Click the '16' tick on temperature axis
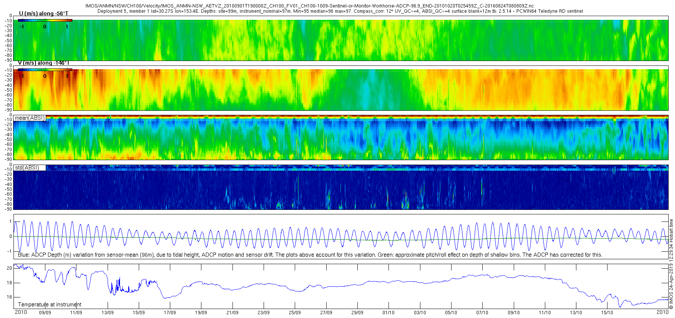675x318 pixels. (9, 297)
